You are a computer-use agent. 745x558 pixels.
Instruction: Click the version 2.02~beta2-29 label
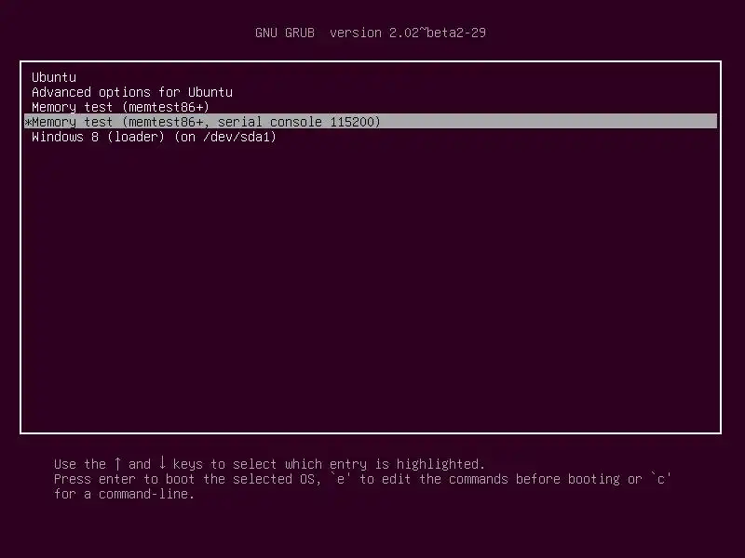(x=408, y=33)
